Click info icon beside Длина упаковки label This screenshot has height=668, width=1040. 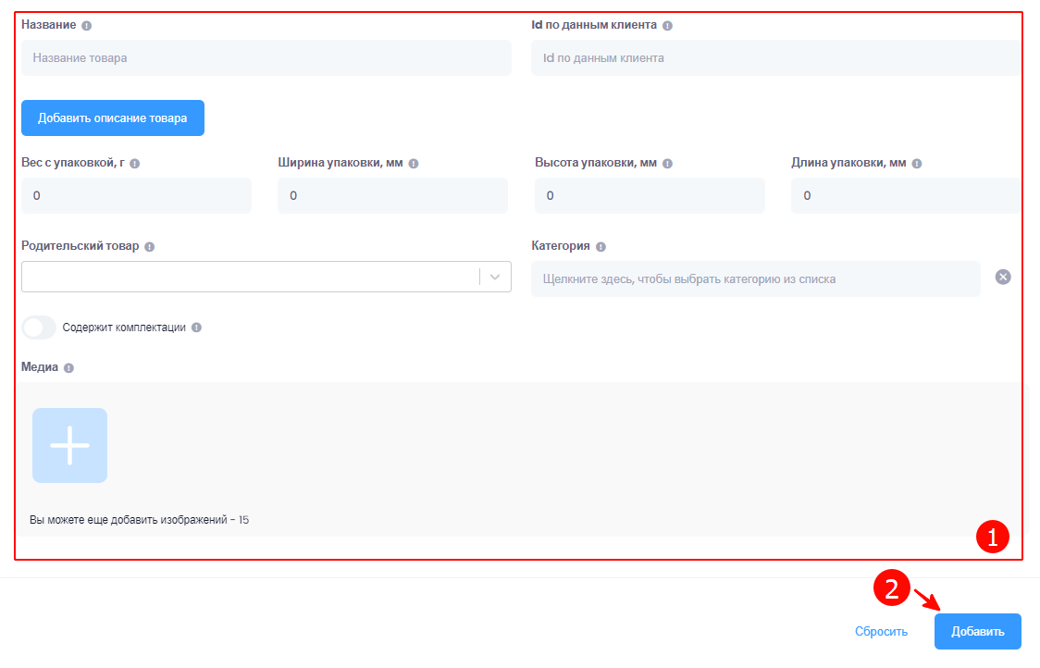tap(917, 163)
